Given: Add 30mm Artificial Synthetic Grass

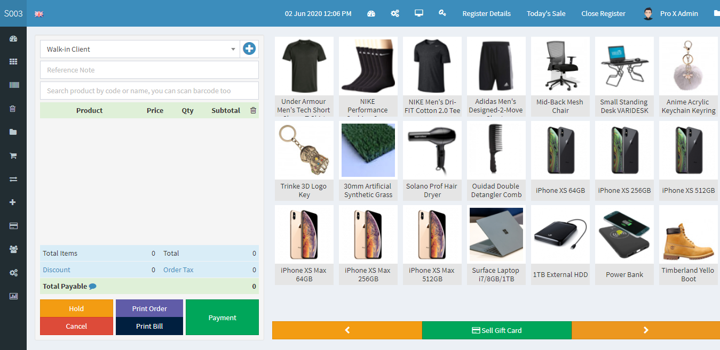Looking at the screenshot, I should [x=368, y=161].
